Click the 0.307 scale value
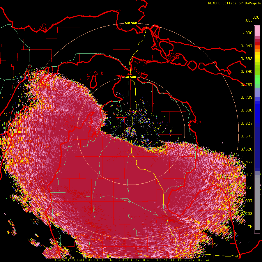The height and width of the screenshot is (262, 262). point(247,201)
